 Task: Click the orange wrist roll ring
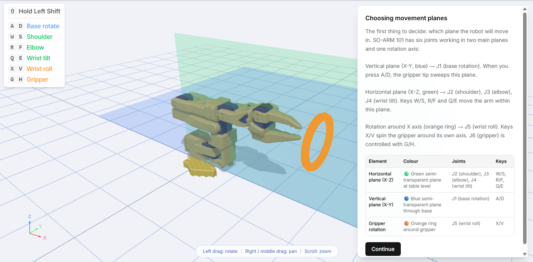(317, 142)
